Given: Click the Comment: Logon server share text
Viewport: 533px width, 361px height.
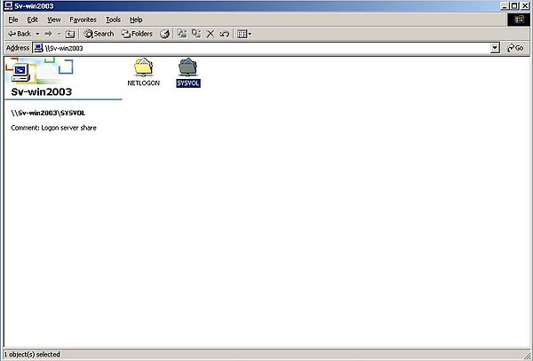Looking at the screenshot, I should tap(53, 128).
